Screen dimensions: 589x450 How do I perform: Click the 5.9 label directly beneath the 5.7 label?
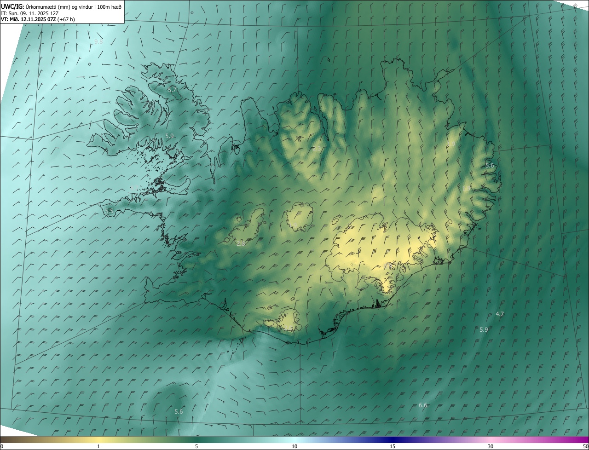tap(169, 136)
